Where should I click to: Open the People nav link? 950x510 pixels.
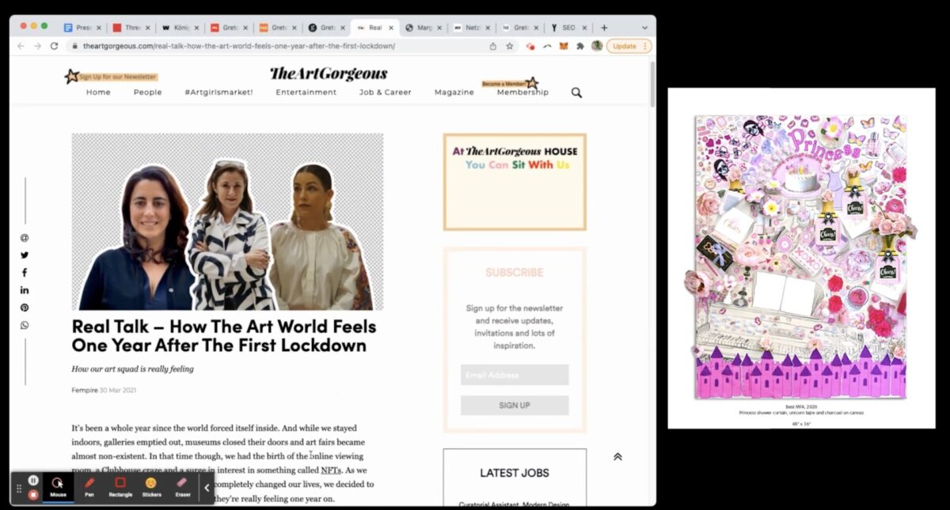click(x=147, y=93)
